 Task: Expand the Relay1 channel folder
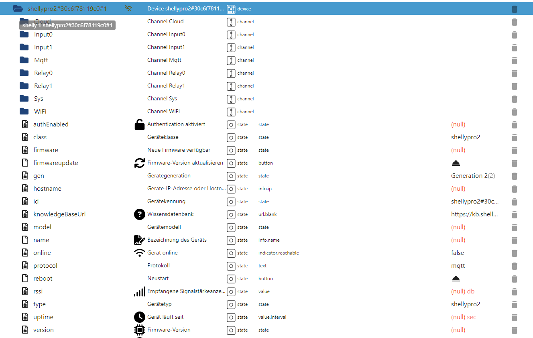tap(24, 86)
